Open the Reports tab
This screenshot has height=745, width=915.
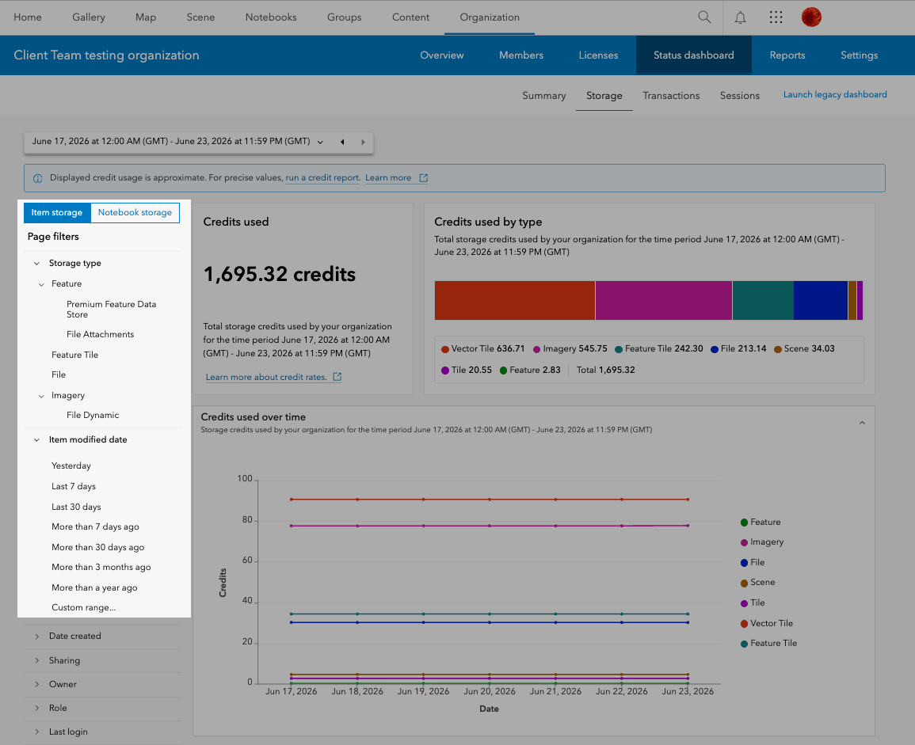pyautogui.click(x=787, y=55)
